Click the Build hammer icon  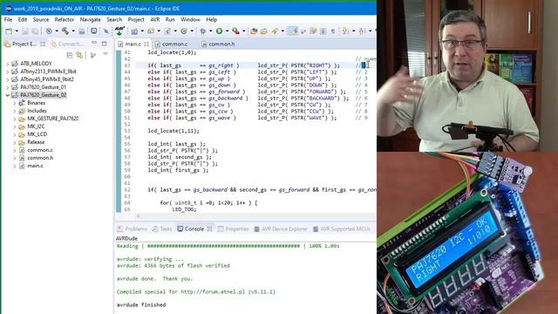[x=65, y=31]
